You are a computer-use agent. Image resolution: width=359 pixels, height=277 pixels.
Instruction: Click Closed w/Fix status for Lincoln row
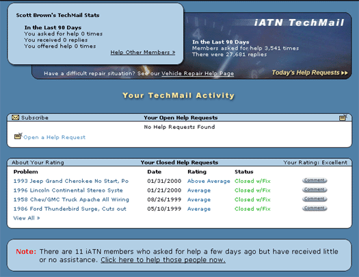click(252, 190)
